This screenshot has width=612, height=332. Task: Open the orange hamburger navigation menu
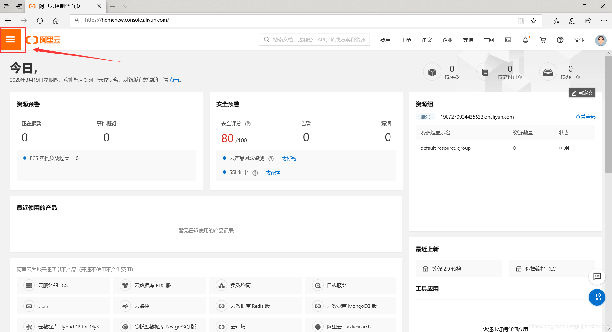coord(11,39)
